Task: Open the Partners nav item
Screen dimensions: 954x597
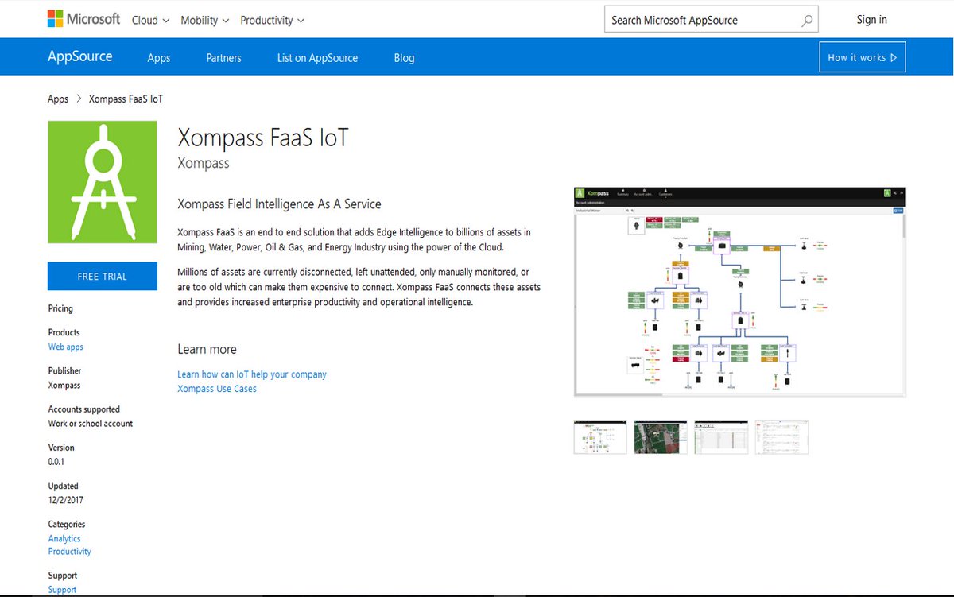Action: coord(223,58)
